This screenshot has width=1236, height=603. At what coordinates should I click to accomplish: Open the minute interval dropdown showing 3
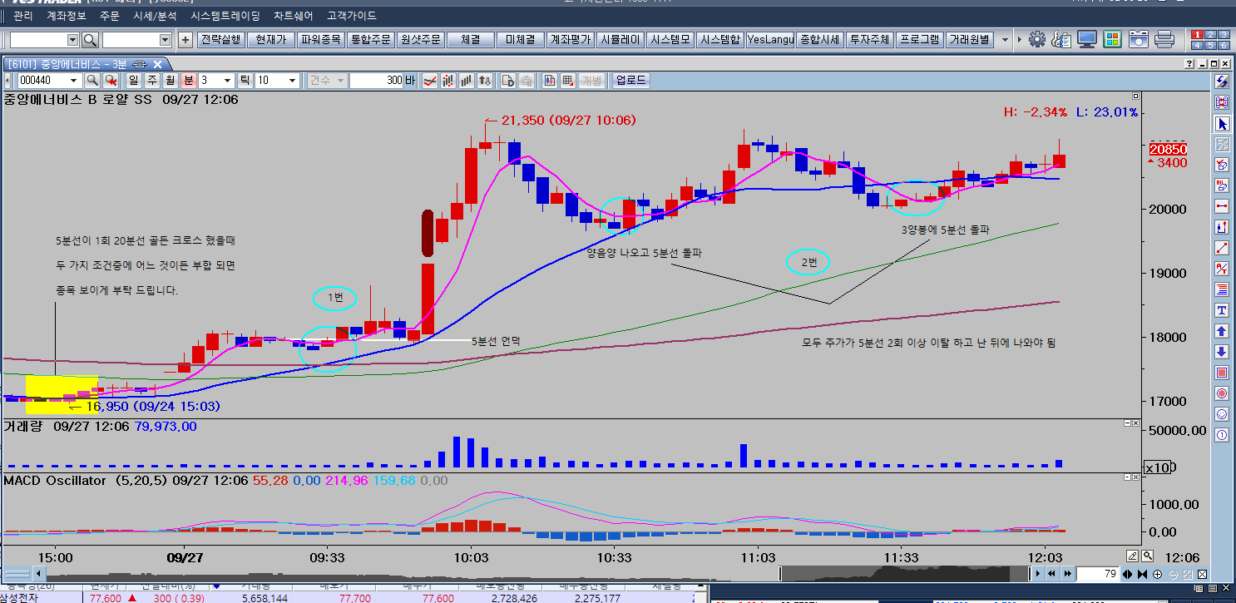(227, 81)
